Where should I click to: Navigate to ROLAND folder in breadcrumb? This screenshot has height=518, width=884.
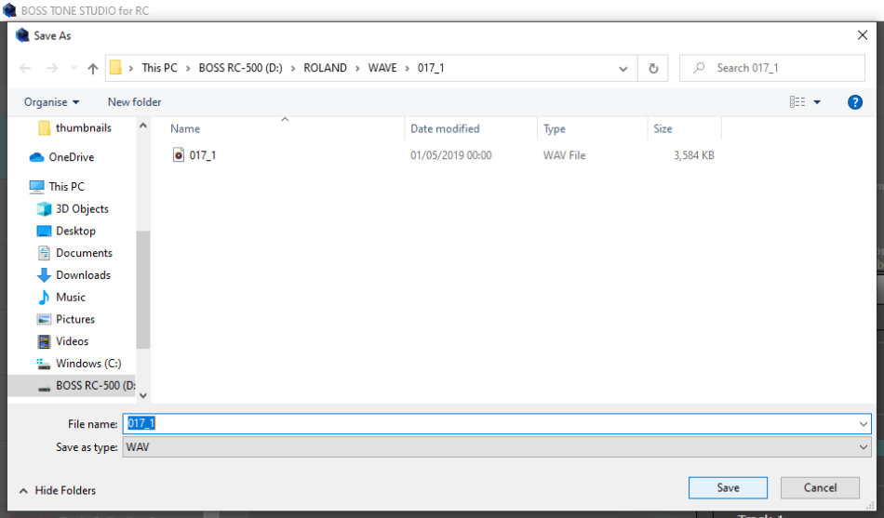[325, 68]
